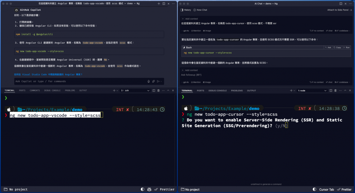Start a New Chat in Cursor
The width and height of the screenshot is (355, 193).
pyautogui.click(x=200, y=10)
